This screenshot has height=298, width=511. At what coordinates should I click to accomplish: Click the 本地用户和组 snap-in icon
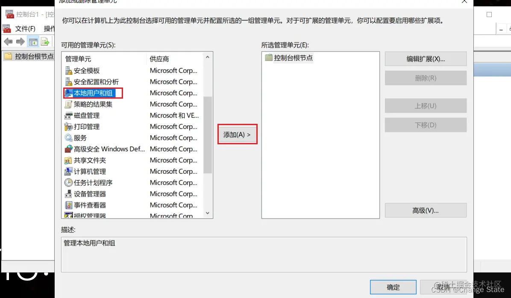pyautogui.click(x=68, y=93)
